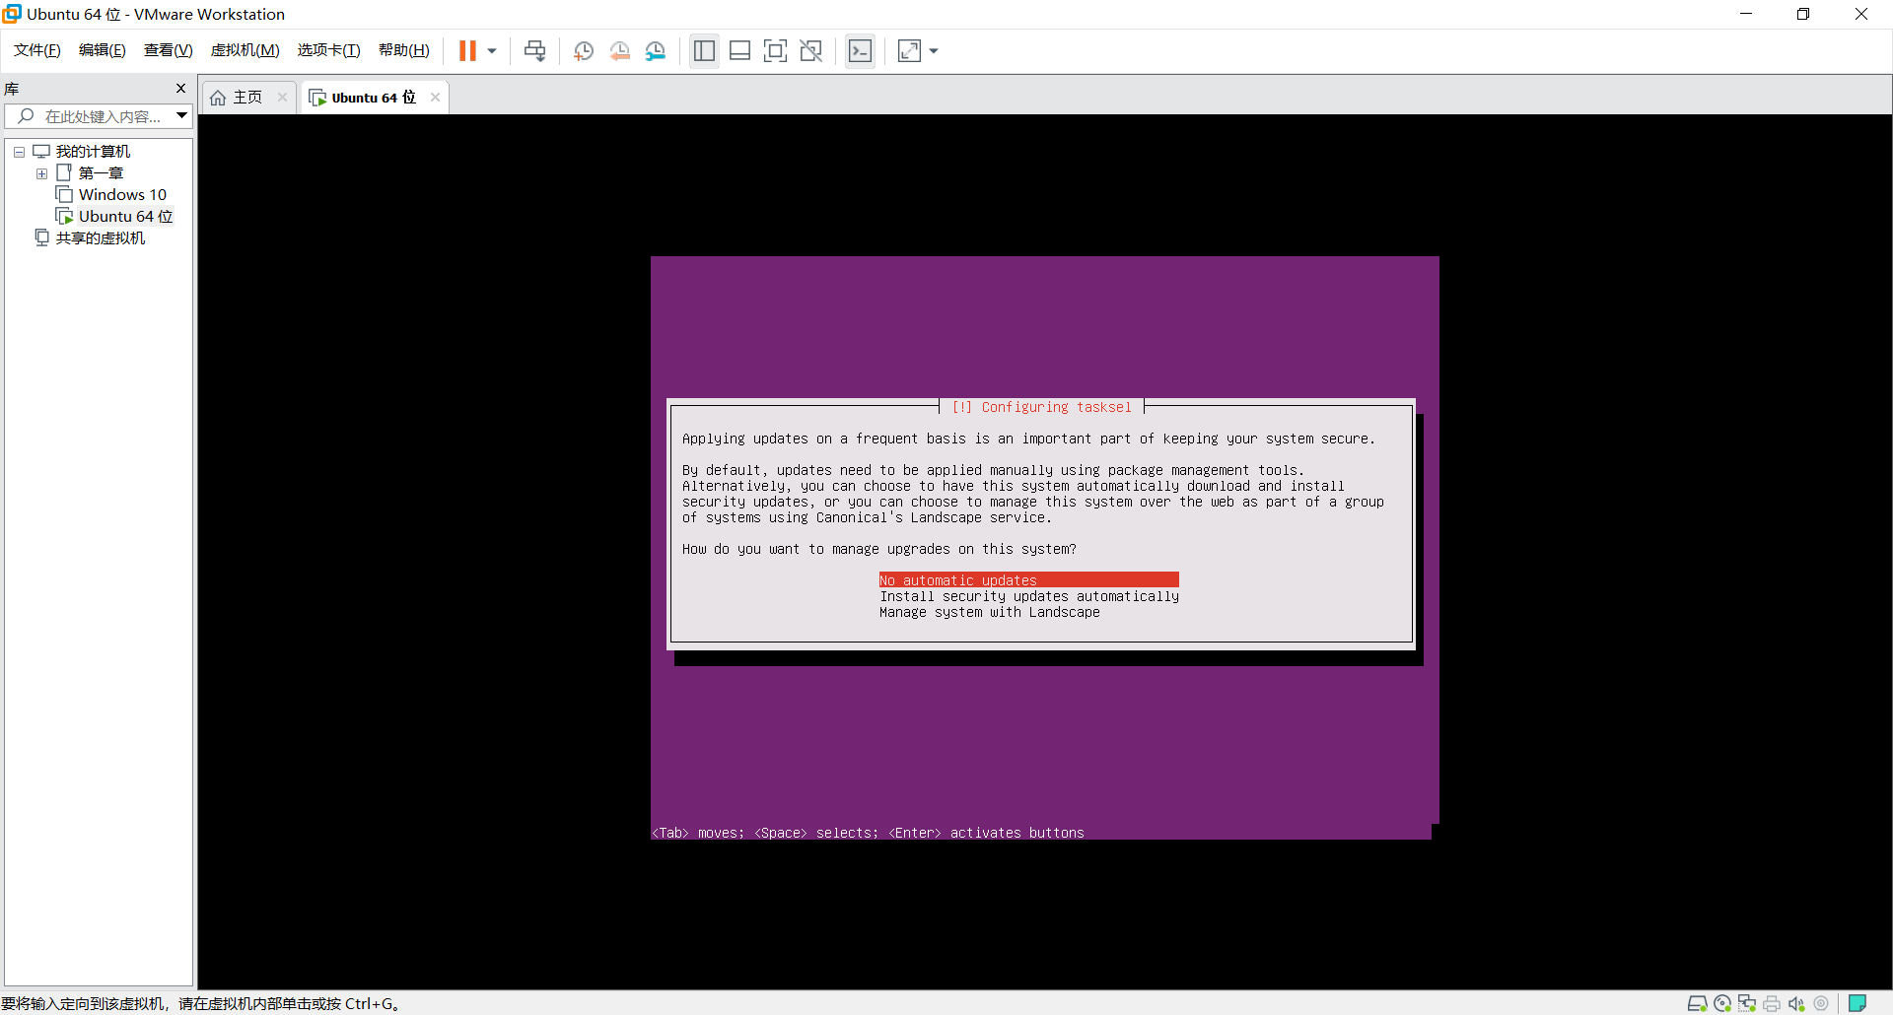Viewport: 1893px width, 1015px height.
Task: Select the 第一章 folder in library
Action: (101, 173)
